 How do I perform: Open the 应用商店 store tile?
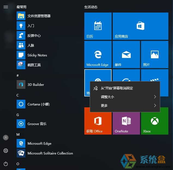pyautogui.click(x=141, y=26)
